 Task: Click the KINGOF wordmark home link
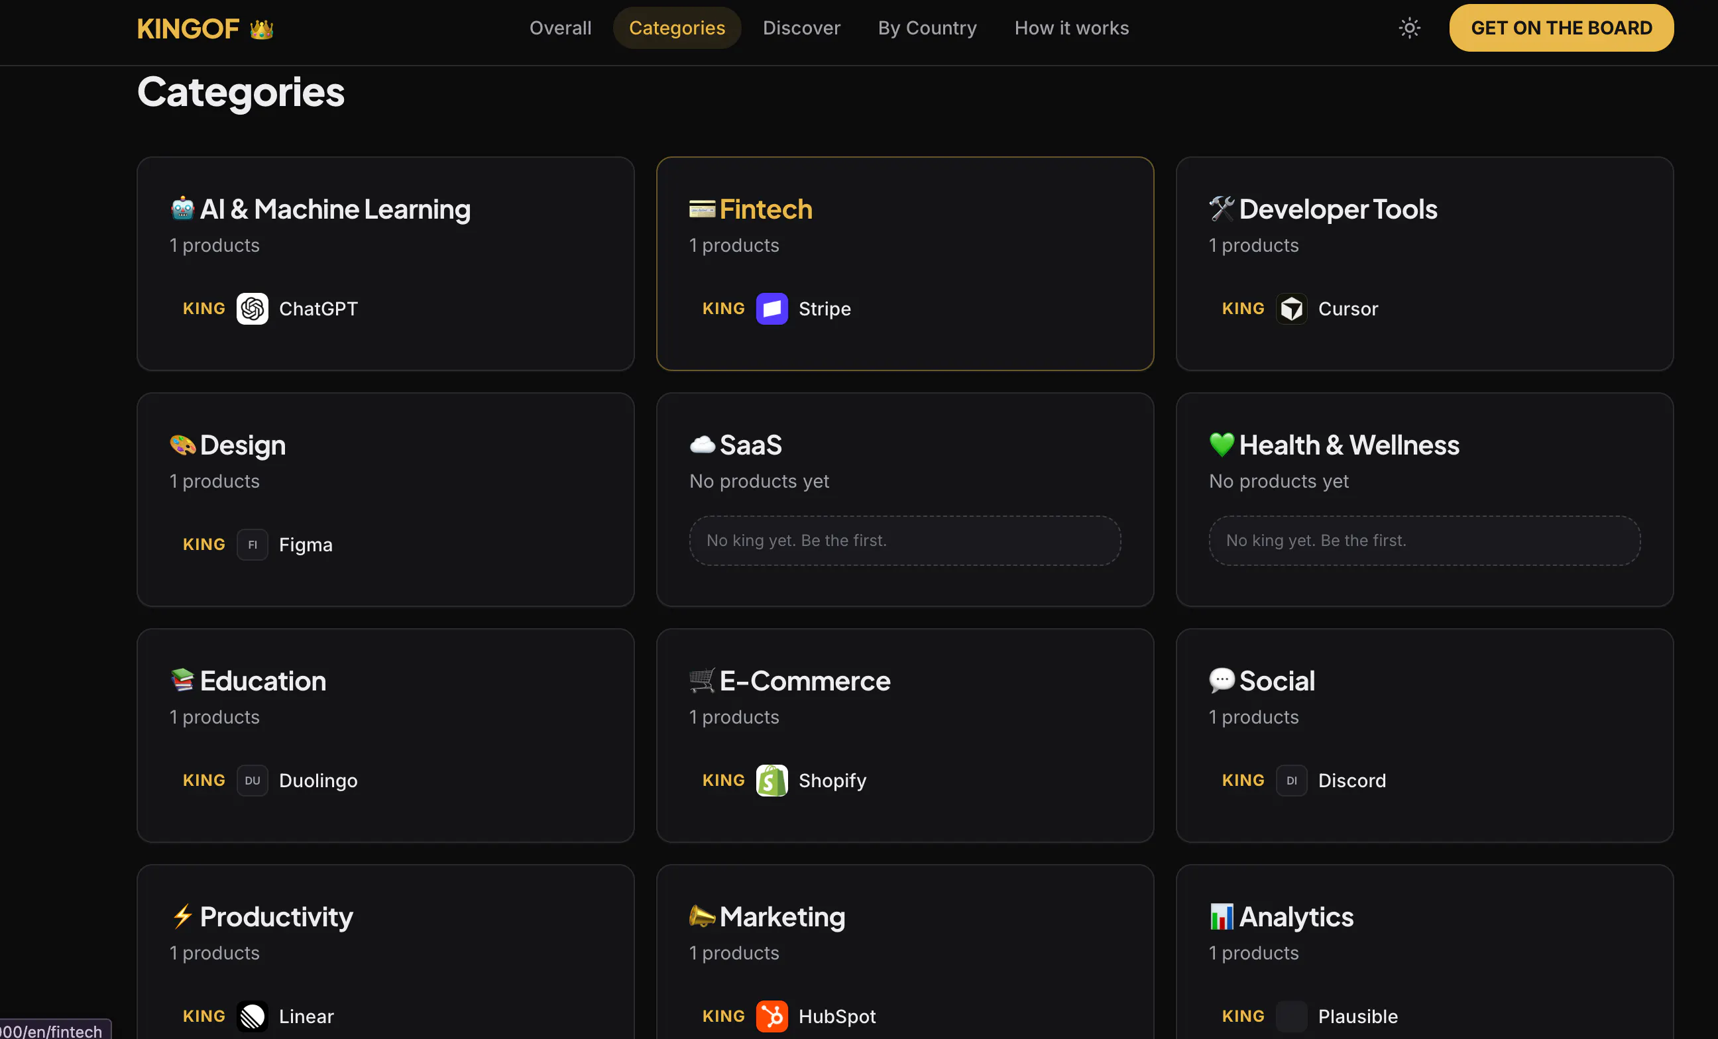pos(188,28)
